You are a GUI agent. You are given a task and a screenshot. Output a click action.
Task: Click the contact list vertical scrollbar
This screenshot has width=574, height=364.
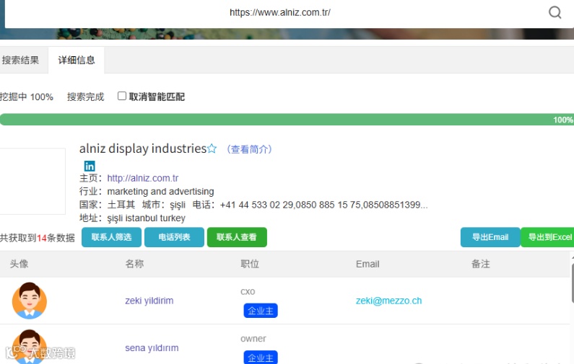(x=572, y=283)
